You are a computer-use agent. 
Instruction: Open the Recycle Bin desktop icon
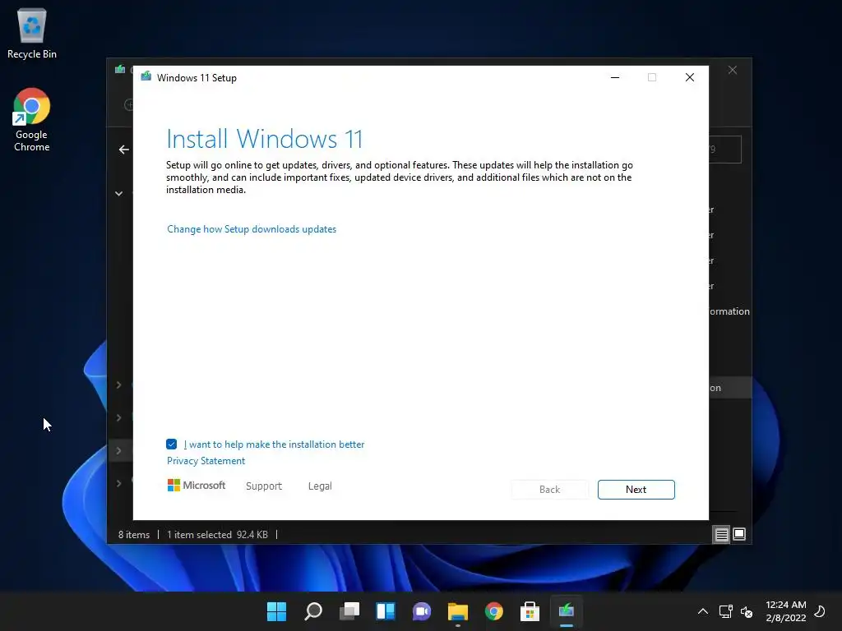coord(32,33)
